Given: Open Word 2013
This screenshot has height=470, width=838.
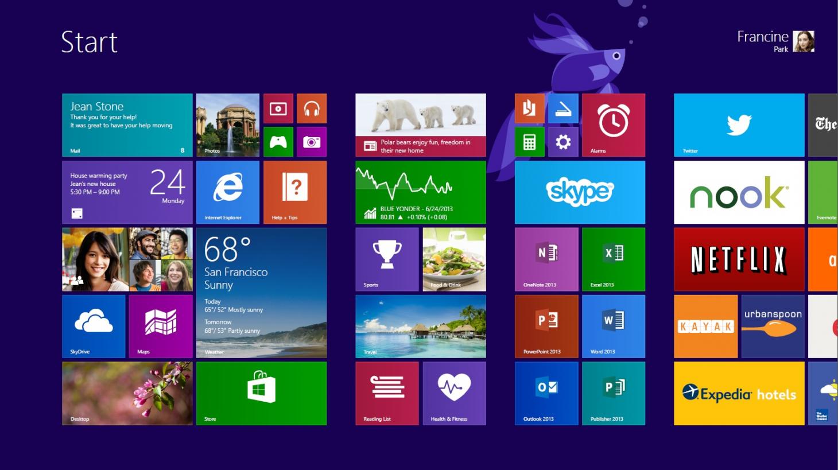Looking at the screenshot, I should 613,326.
